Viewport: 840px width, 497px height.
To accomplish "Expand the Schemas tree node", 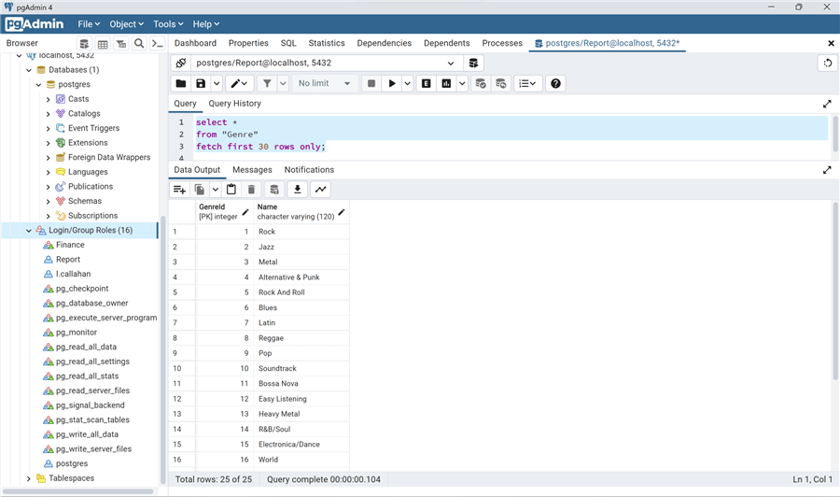I will pyautogui.click(x=49, y=202).
